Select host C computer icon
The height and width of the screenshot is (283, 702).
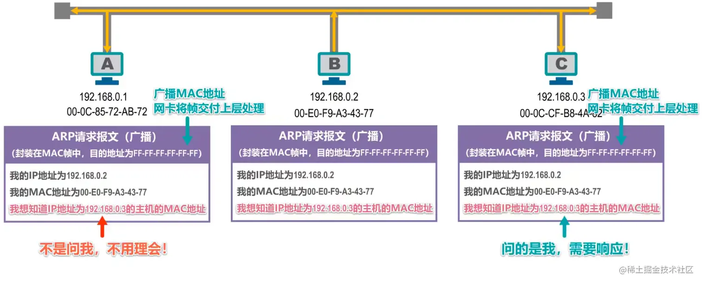tap(561, 63)
